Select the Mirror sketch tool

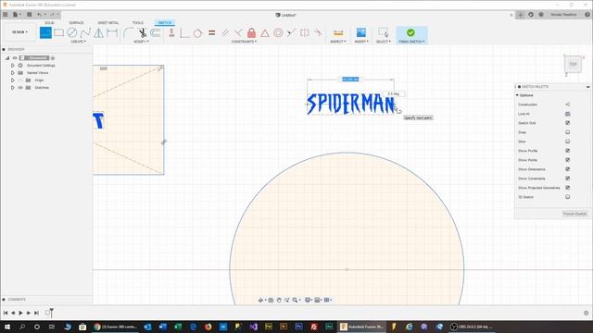99,33
